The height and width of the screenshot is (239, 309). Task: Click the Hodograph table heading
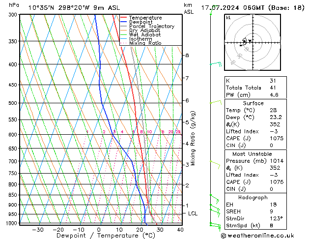coord(253,198)
